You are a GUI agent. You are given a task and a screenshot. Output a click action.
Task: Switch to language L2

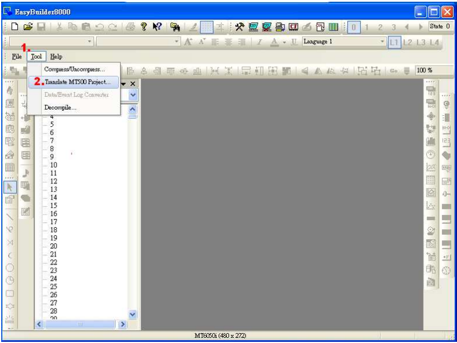coord(408,42)
